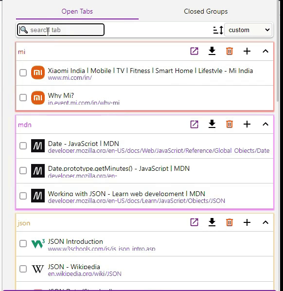The image size is (283, 291).
Task: Click the Date - JavaScript MDN favicon
Action: 38,146
